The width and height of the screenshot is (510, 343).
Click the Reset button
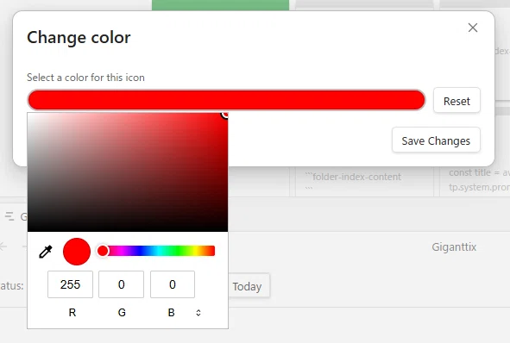tap(456, 100)
